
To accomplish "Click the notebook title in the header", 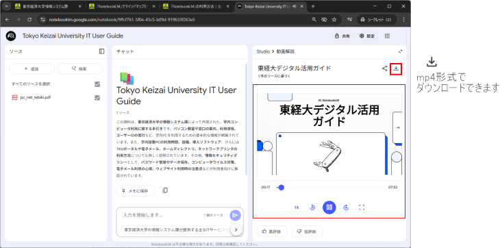I will [73, 36].
